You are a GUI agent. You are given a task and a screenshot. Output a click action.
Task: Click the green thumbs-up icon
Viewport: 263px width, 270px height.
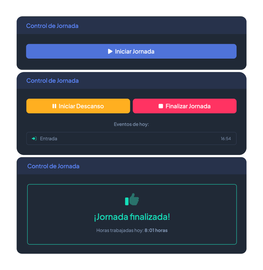tap(132, 199)
